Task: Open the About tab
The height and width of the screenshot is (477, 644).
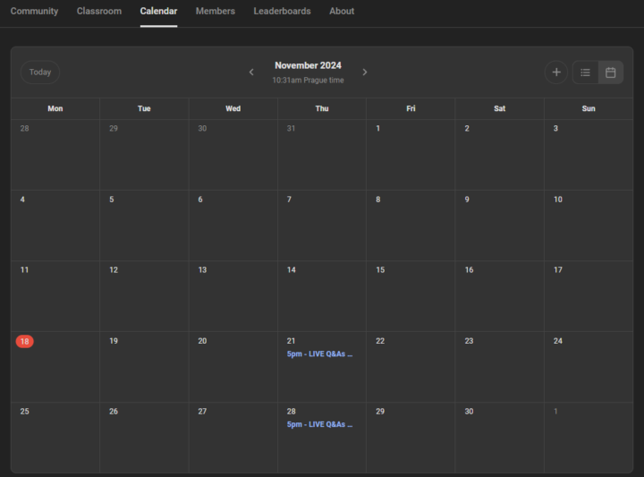Action: (x=342, y=12)
